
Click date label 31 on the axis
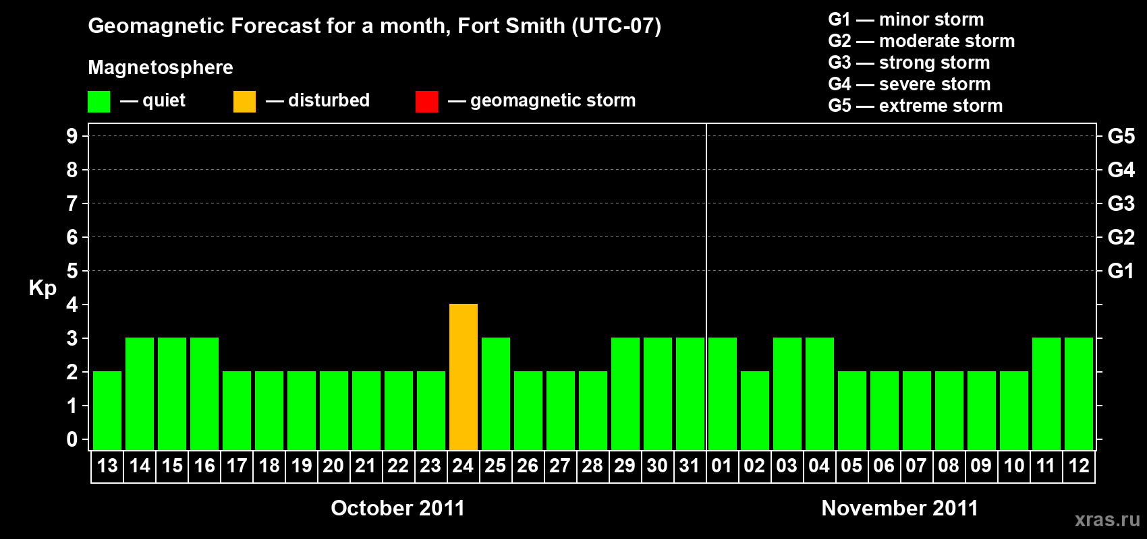(x=690, y=466)
